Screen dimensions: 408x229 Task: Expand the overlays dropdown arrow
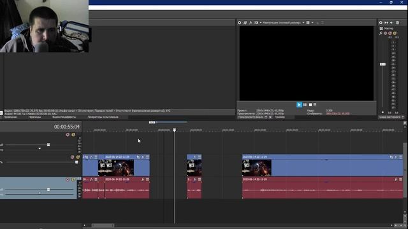point(312,23)
